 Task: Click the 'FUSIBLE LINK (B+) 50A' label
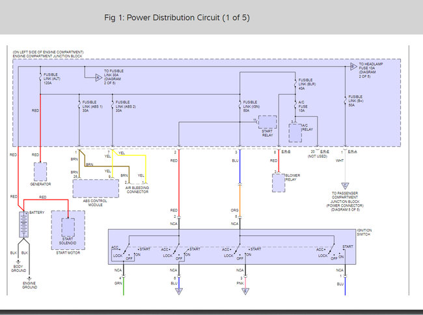point(356,100)
